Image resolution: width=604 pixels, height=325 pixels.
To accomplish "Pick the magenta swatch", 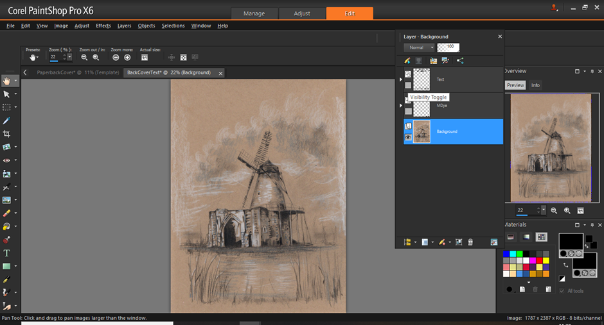I will (533, 260).
